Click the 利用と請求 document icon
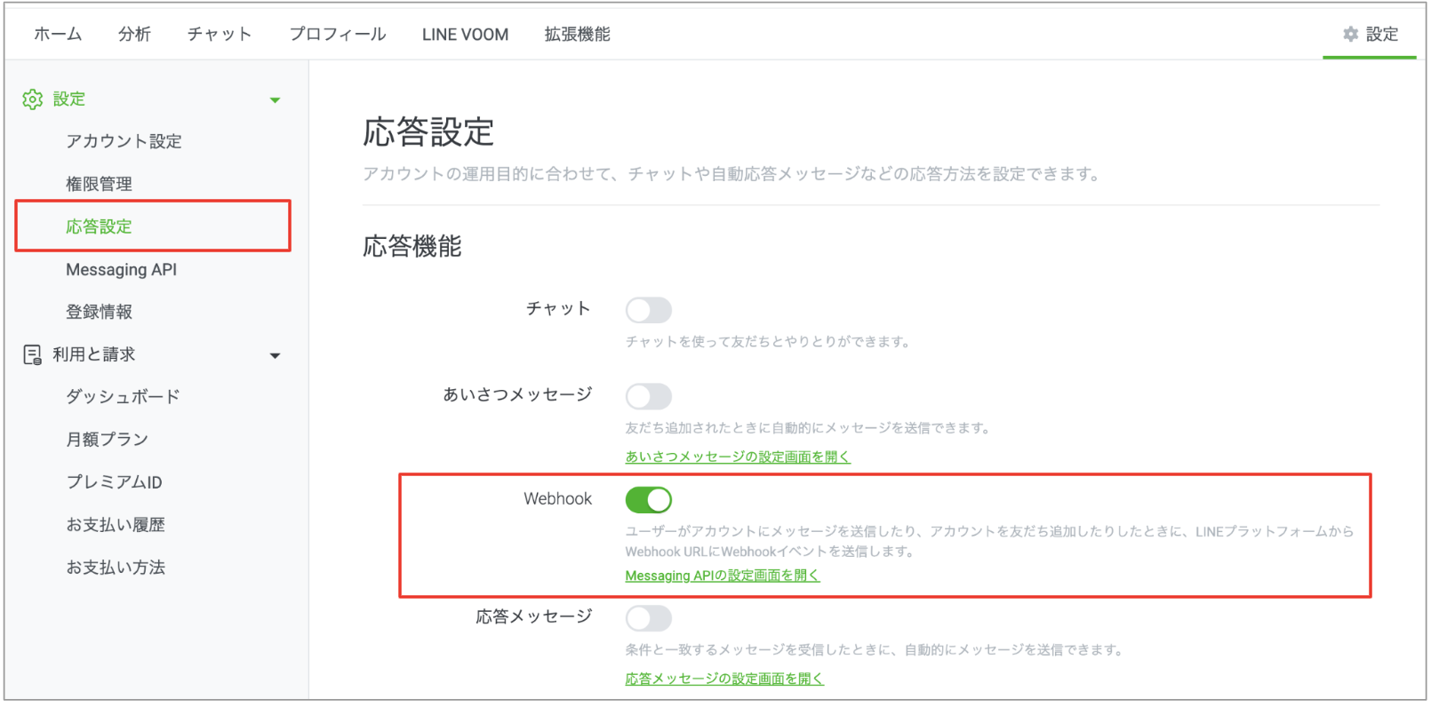Viewport: 1431px width, 707px height. coord(32,355)
